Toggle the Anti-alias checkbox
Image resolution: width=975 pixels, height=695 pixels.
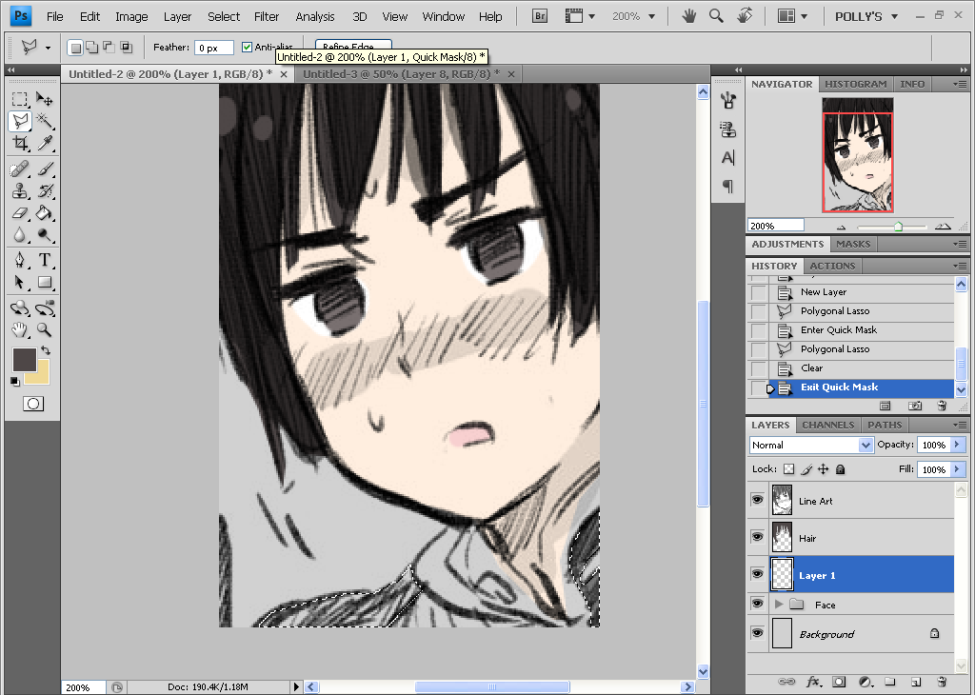click(247, 48)
